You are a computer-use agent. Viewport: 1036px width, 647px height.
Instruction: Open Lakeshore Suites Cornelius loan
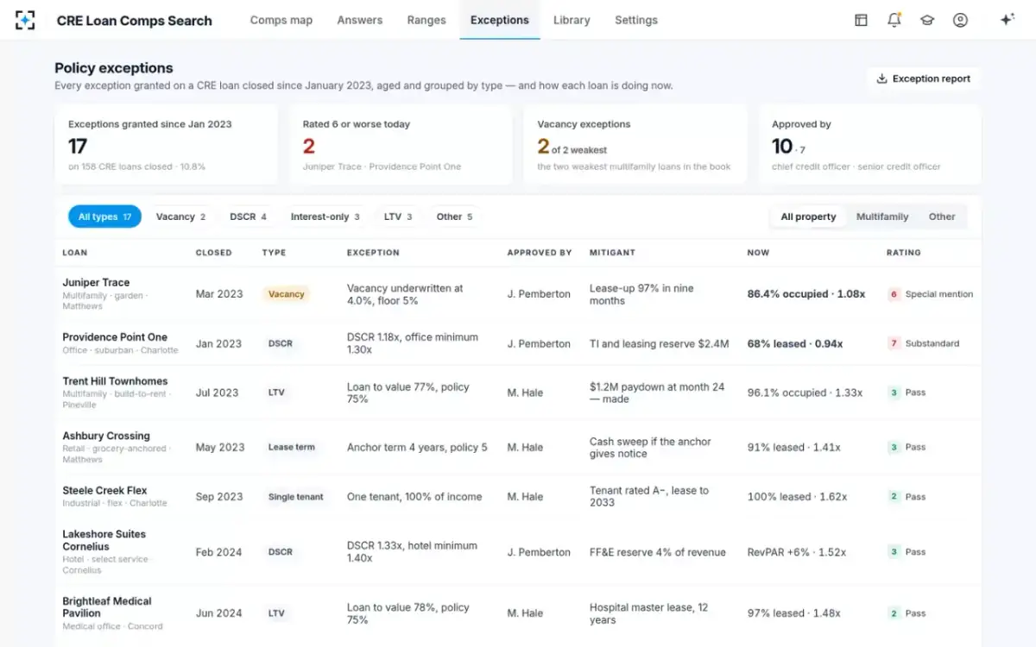tap(104, 540)
